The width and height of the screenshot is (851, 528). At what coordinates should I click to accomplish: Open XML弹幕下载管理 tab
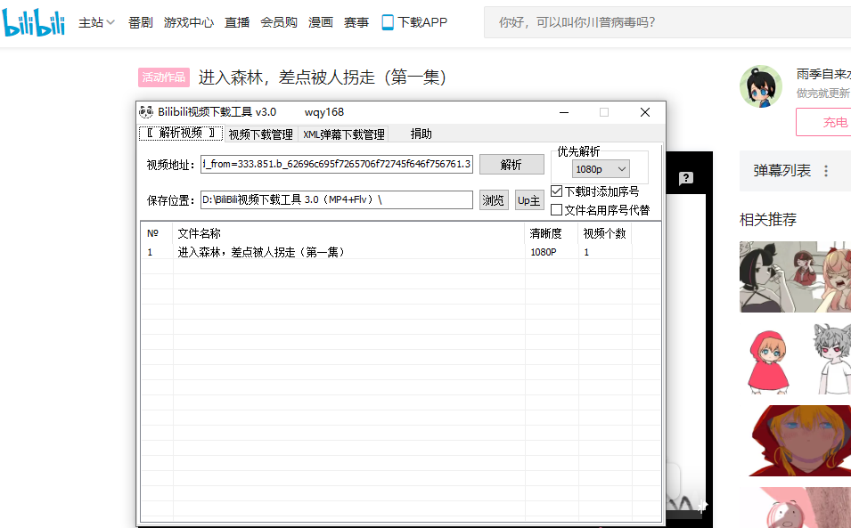coord(344,134)
